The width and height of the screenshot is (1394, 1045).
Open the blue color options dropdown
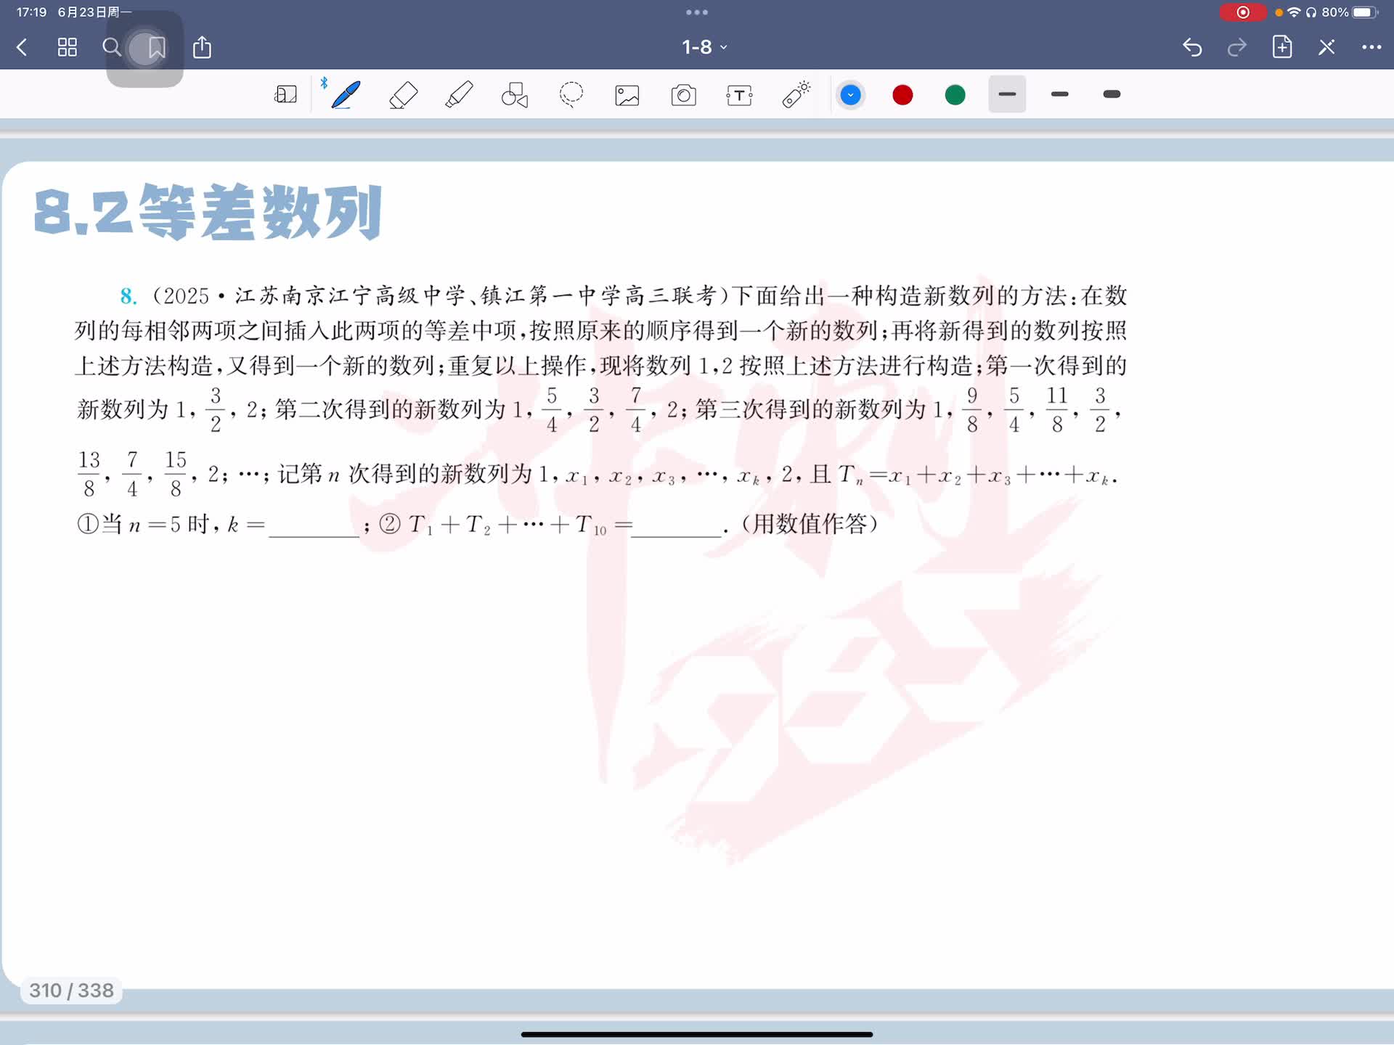pos(850,95)
